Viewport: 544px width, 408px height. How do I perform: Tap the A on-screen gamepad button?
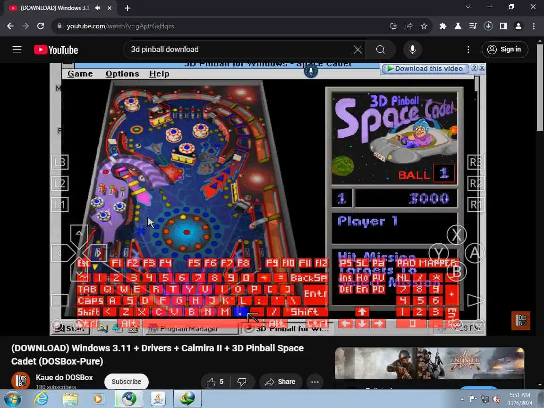coord(474,253)
